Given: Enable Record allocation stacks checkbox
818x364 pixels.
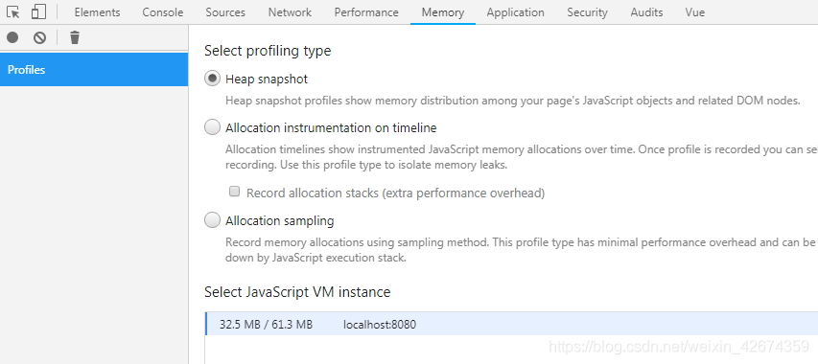Looking at the screenshot, I should [235, 192].
